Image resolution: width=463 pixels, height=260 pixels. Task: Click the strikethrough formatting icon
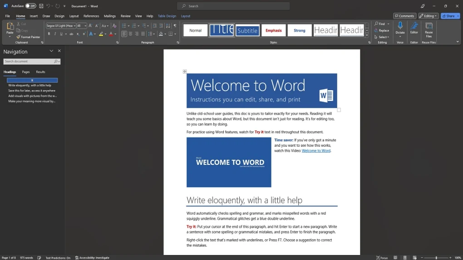tap(71, 34)
